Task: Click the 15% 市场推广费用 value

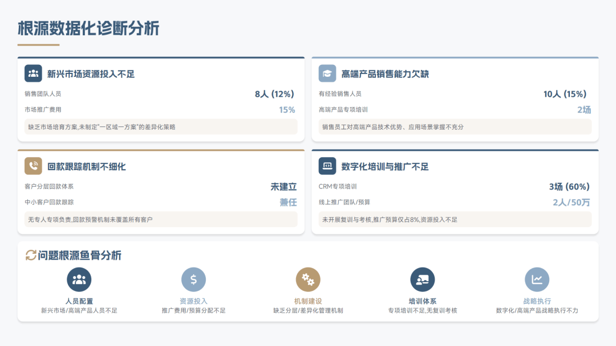Action: click(287, 110)
